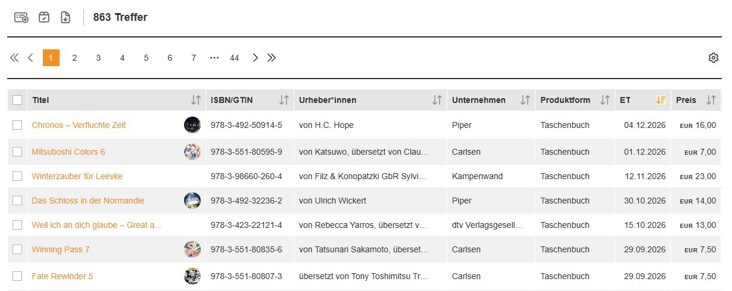The image size is (732, 291).
Task: Click the download export icon in toolbar
Action: point(66,17)
